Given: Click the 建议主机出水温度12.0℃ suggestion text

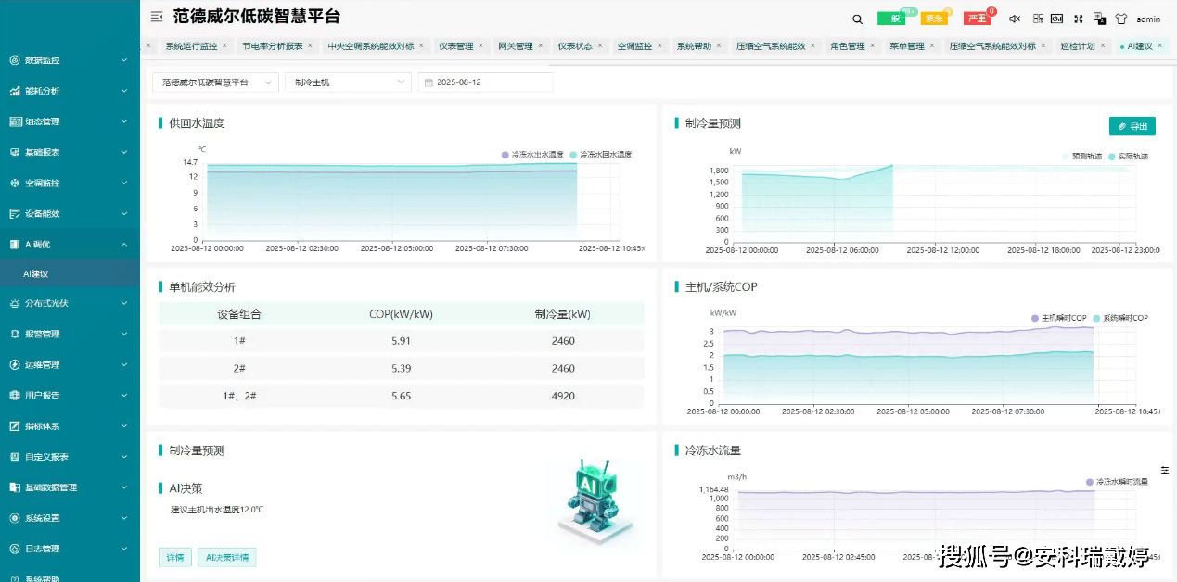Looking at the screenshot, I should (217, 510).
